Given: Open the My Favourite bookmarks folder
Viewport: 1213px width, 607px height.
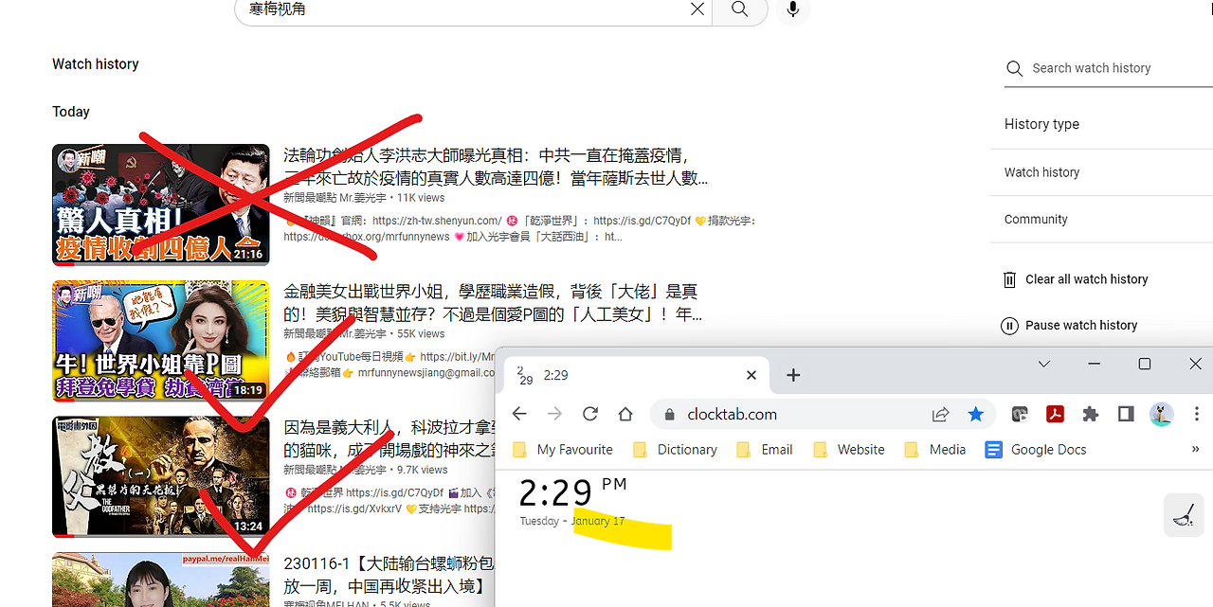Looking at the screenshot, I should click(x=563, y=450).
